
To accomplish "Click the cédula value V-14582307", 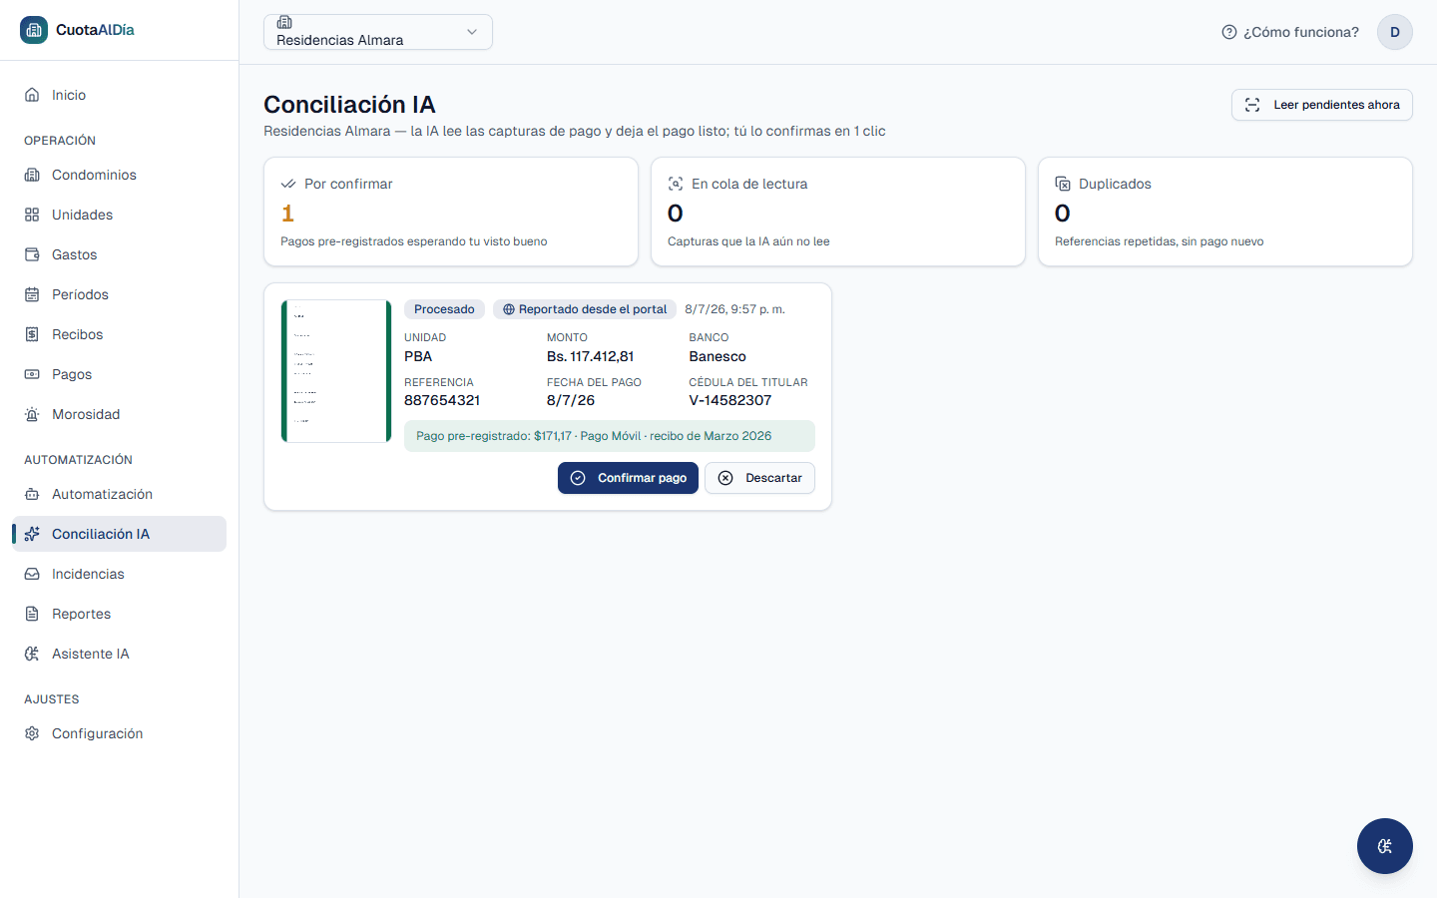I will click(x=730, y=400).
